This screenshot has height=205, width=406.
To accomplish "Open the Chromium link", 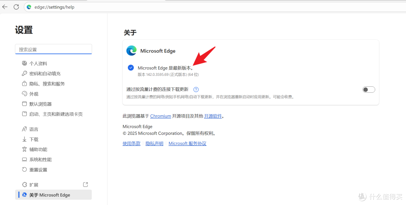I will tap(161, 116).
